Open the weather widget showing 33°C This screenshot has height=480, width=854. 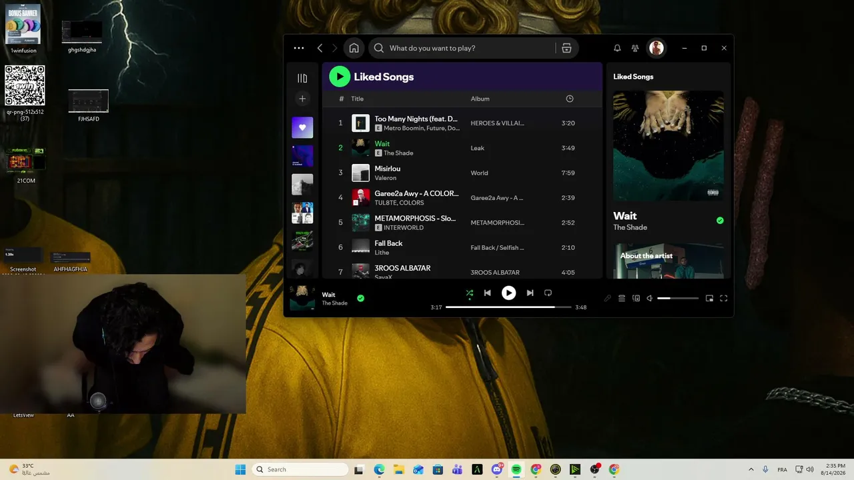pos(28,469)
